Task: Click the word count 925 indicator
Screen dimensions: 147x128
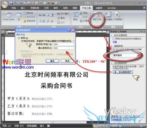Action: (19, 126)
